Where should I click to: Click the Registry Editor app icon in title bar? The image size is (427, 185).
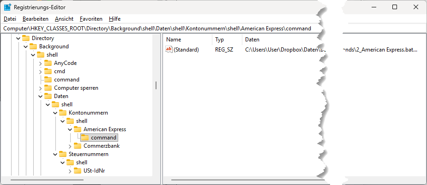[x=7, y=7]
